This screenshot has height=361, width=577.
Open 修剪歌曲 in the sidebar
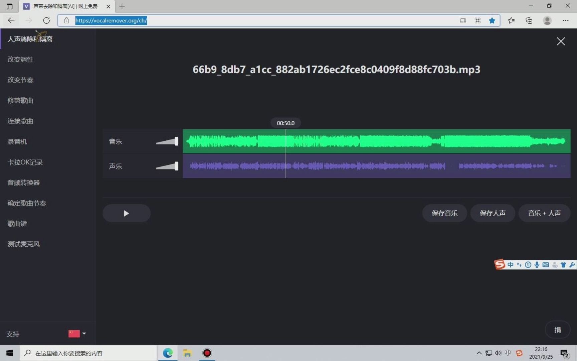coord(20,101)
